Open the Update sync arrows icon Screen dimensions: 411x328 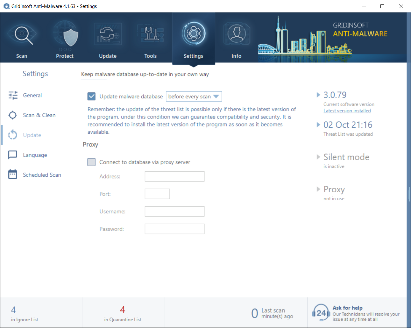coord(108,34)
